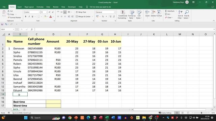Click the Orientation text angle icon
Image resolution: width=216 pixels, height=121 pixels.
[x=69, y=12]
